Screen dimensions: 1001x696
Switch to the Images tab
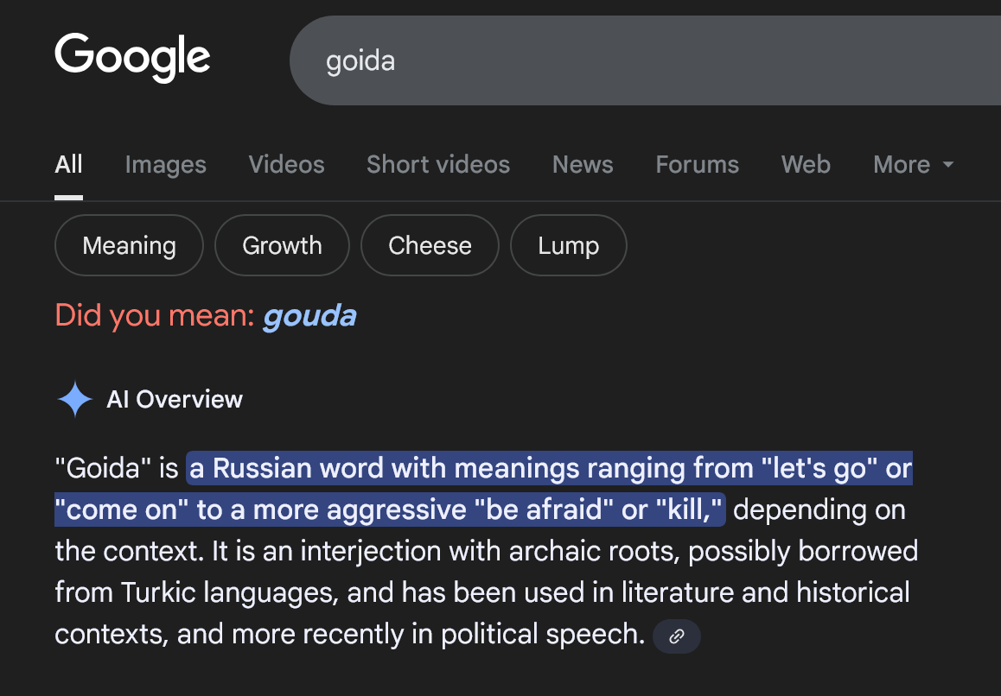click(x=165, y=165)
